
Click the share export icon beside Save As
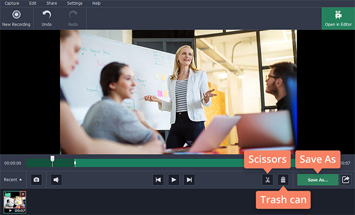click(x=346, y=180)
